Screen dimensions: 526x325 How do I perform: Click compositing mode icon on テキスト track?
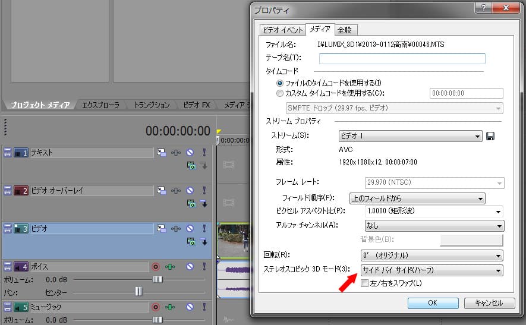pyautogui.click(x=191, y=166)
